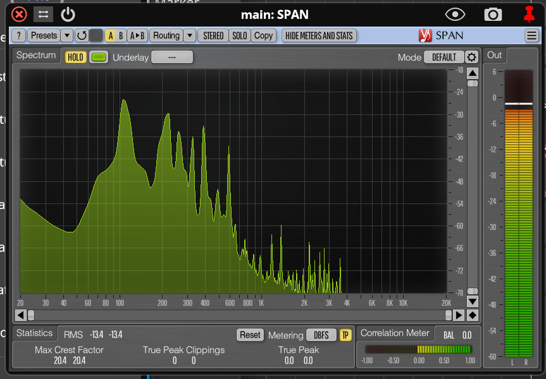Select preset slot A
This screenshot has height=379, width=546.
pos(110,35)
